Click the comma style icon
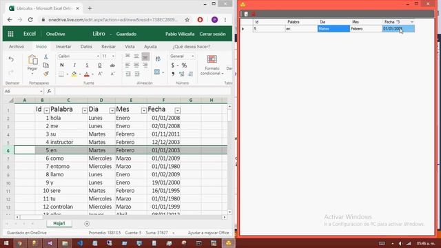This screenshot has height=248, width=441. coord(173,74)
